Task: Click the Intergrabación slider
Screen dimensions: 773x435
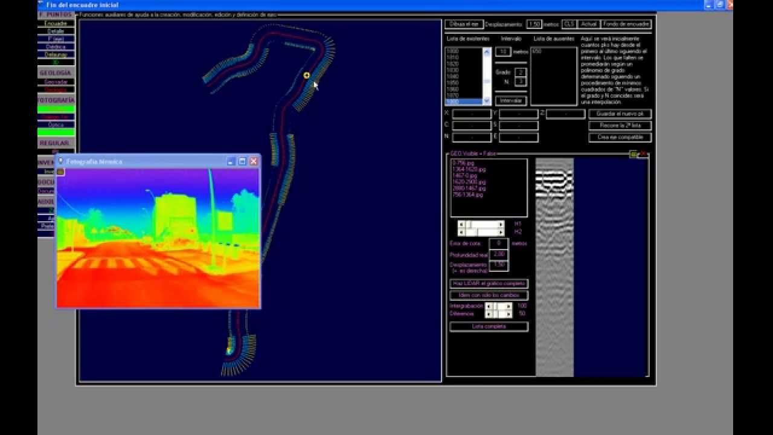Action: click(499, 306)
